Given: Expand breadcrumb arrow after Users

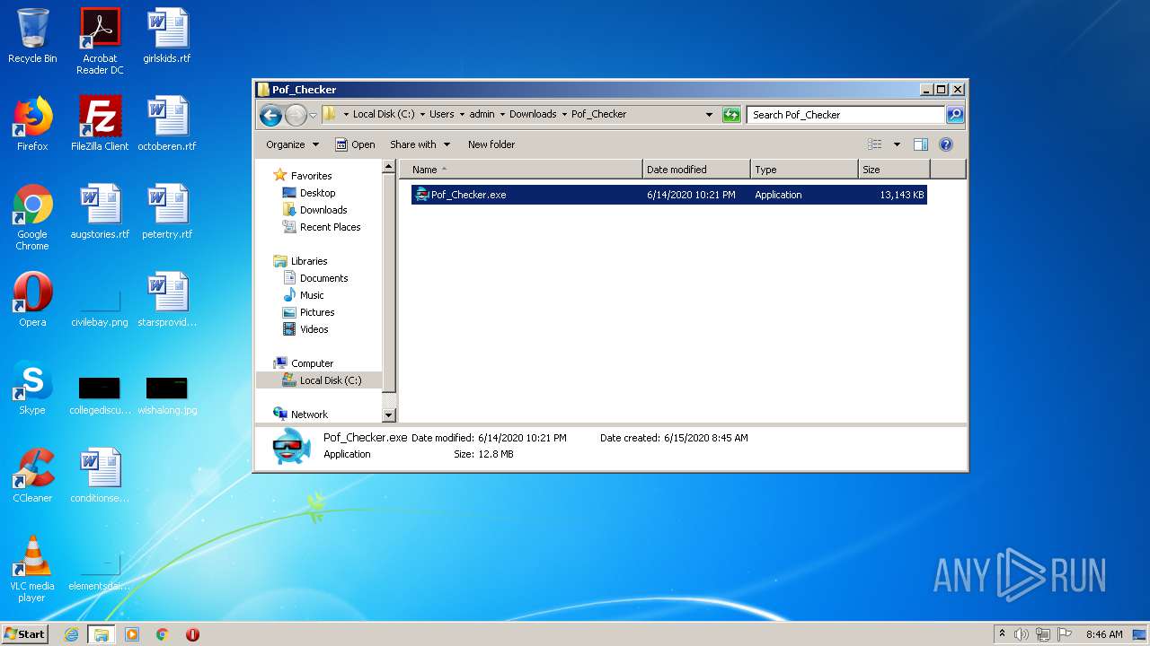Looking at the screenshot, I should point(462,114).
